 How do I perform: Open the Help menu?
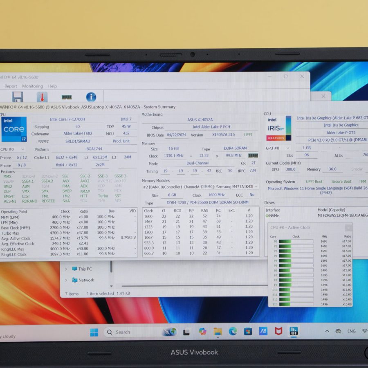tap(53, 86)
